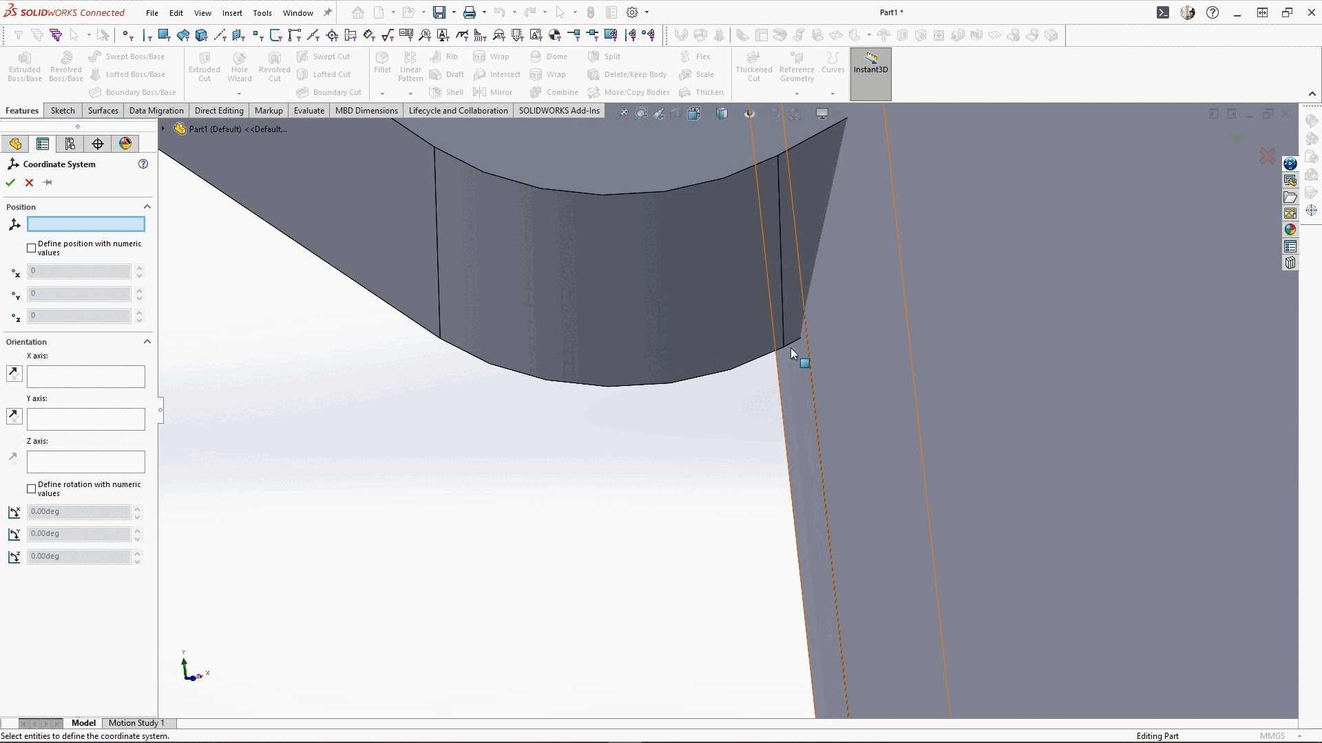Reverse X axis direction button

(14, 374)
